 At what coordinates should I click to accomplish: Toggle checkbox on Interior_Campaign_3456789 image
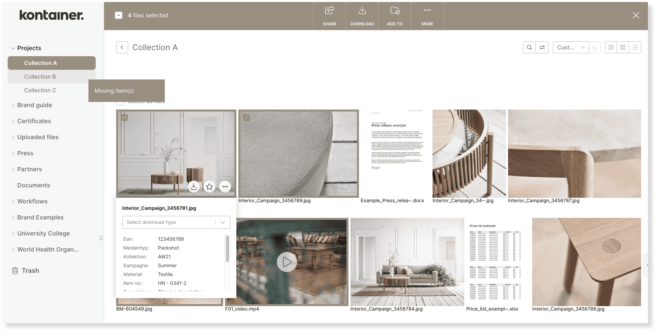click(246, 118)
